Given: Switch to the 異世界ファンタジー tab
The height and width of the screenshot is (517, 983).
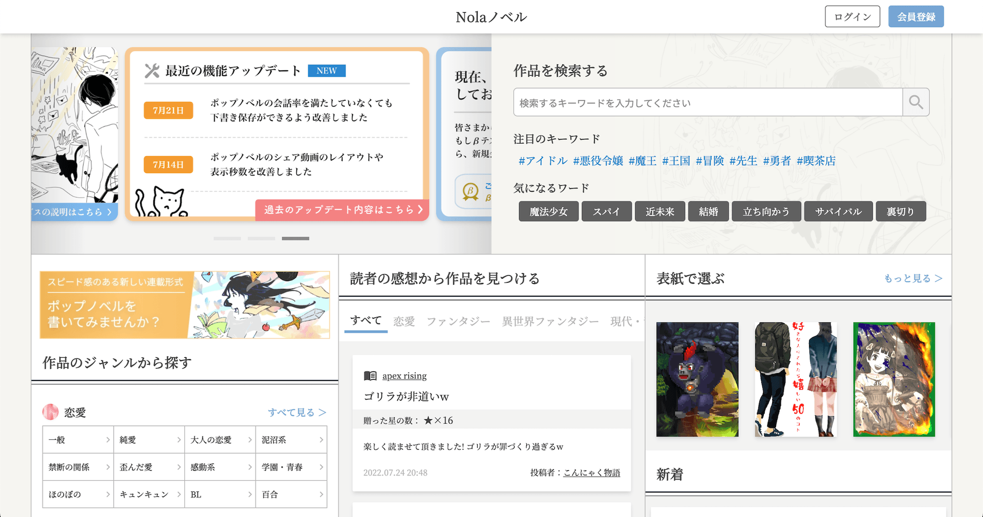Looking at the screenshot, I should tap(550, 321).
